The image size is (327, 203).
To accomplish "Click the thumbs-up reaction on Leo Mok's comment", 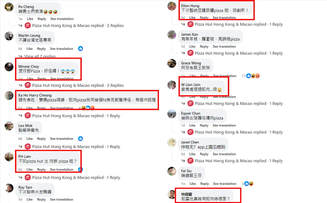I will pyautogui.click(x=80, y=138).
